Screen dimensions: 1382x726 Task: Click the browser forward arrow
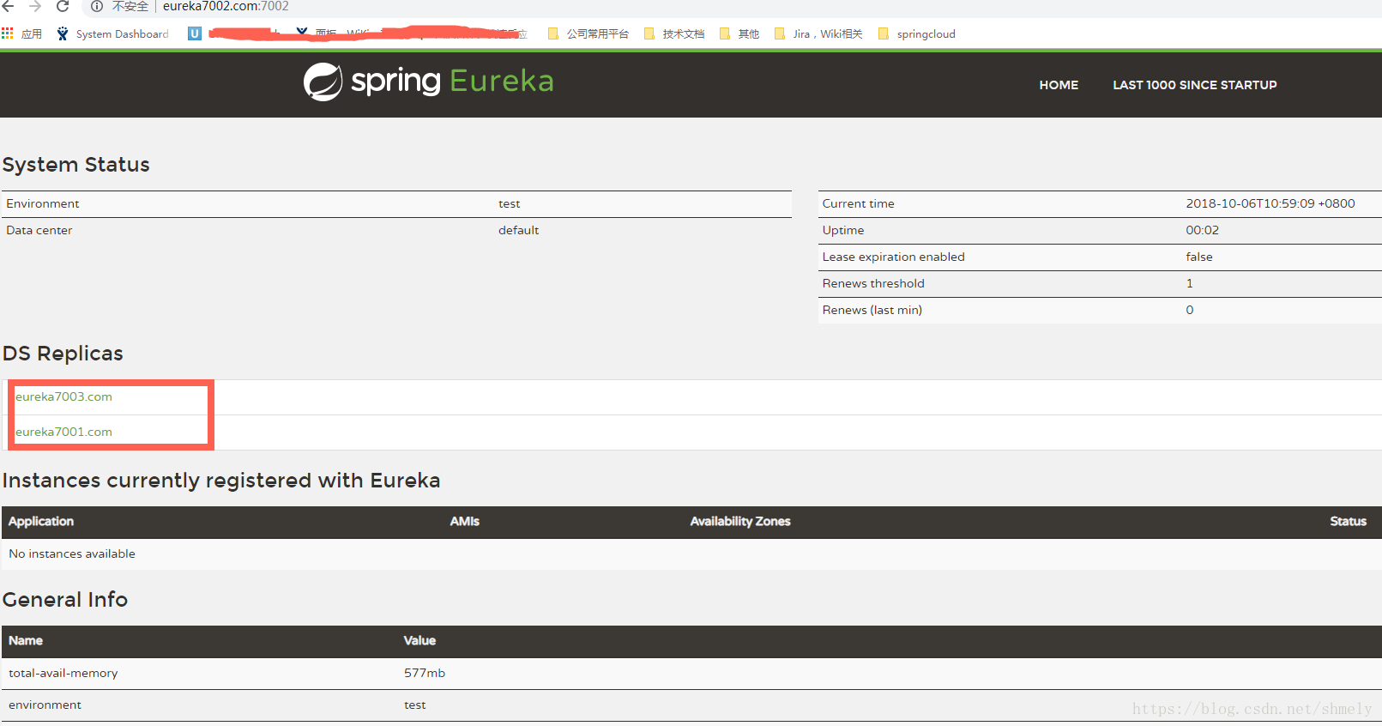click(35, 6)
